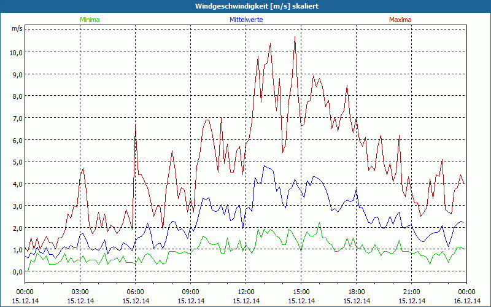Click the 15:00 time axis label

(x=301, y=292)
